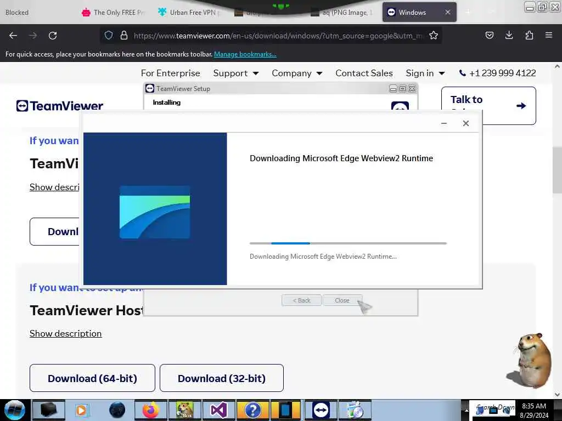The height and width of the screenshot is (421, 562).
Task: Click Back in TeamViewer Setup window
Action: click(x=301, y=300)
